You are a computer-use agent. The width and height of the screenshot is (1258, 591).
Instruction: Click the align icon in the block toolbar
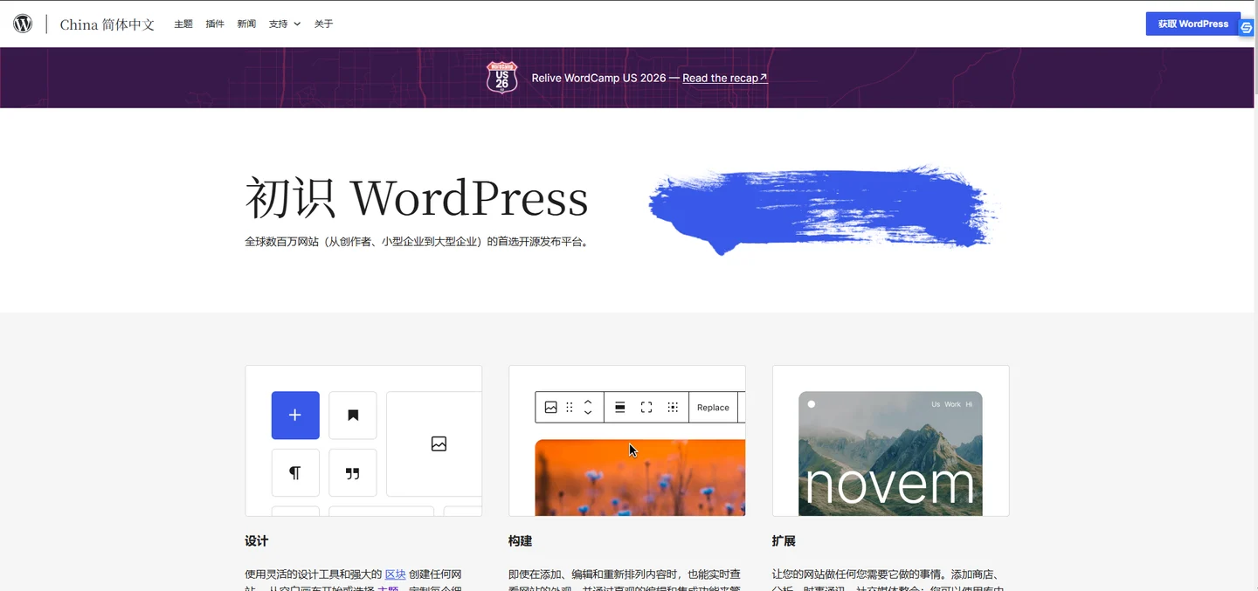[x=620, y=408]
